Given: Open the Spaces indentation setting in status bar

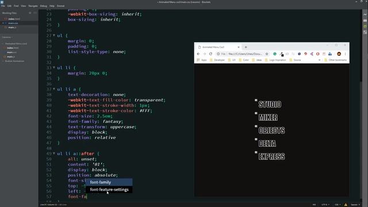Looking at the screenshot, I should tap(355, 205).
